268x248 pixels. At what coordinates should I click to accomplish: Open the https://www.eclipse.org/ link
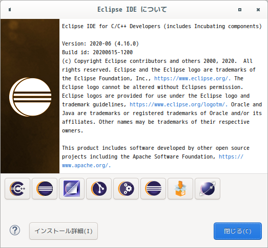[x=192, y=78]
